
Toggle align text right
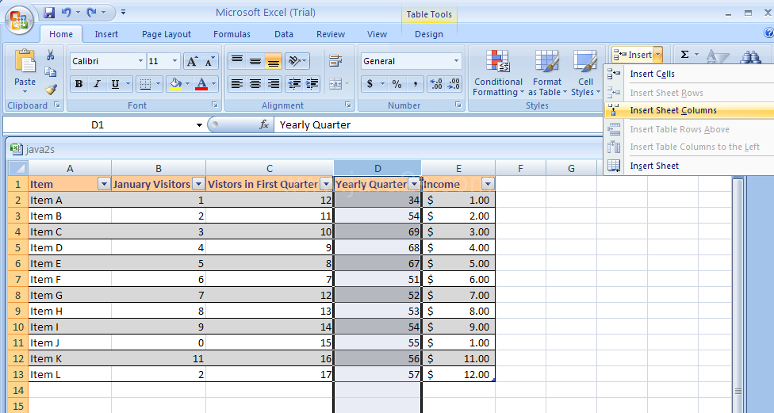point(273,84)
